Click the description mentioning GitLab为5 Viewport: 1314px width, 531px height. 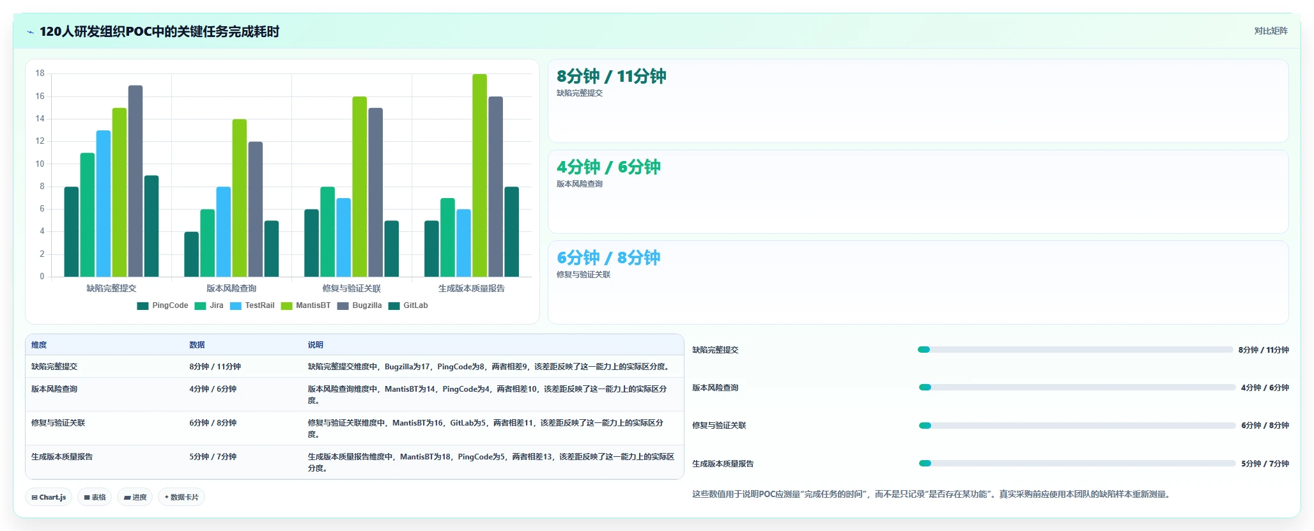(x=486, y=429)
